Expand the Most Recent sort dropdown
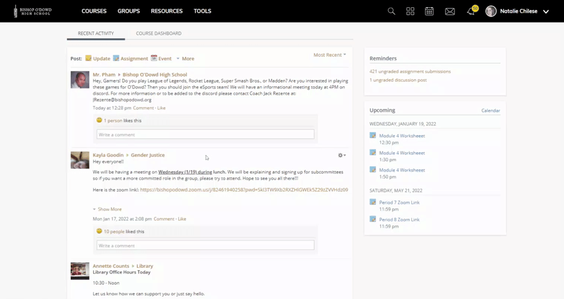 [330, 55]
